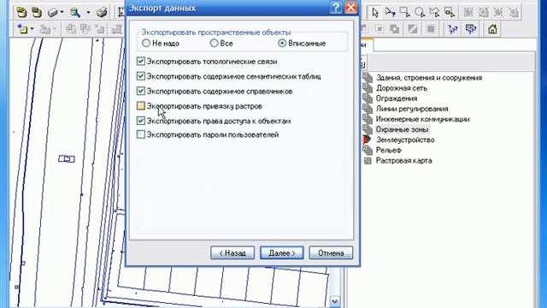The image size is (547, 308).
Task: Enable 'Экспортировать пароли пользователей' checkbox
Action: (140, 134)
